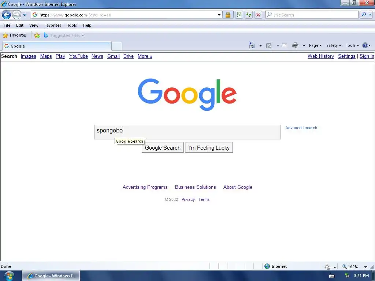This screenshot has height=281, width=375.
Task: Click the Google Search button
Action: 163,148
